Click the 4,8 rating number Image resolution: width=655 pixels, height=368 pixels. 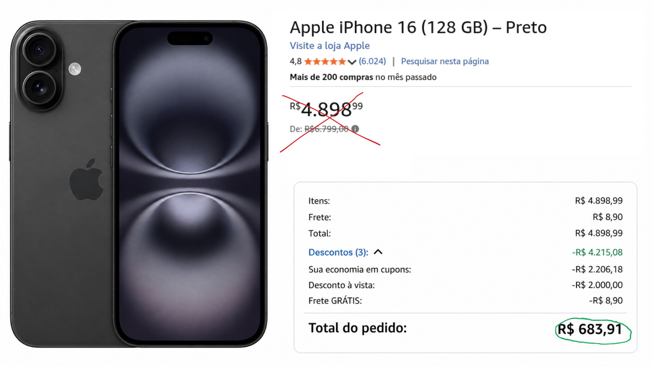[x=296, y=62]
